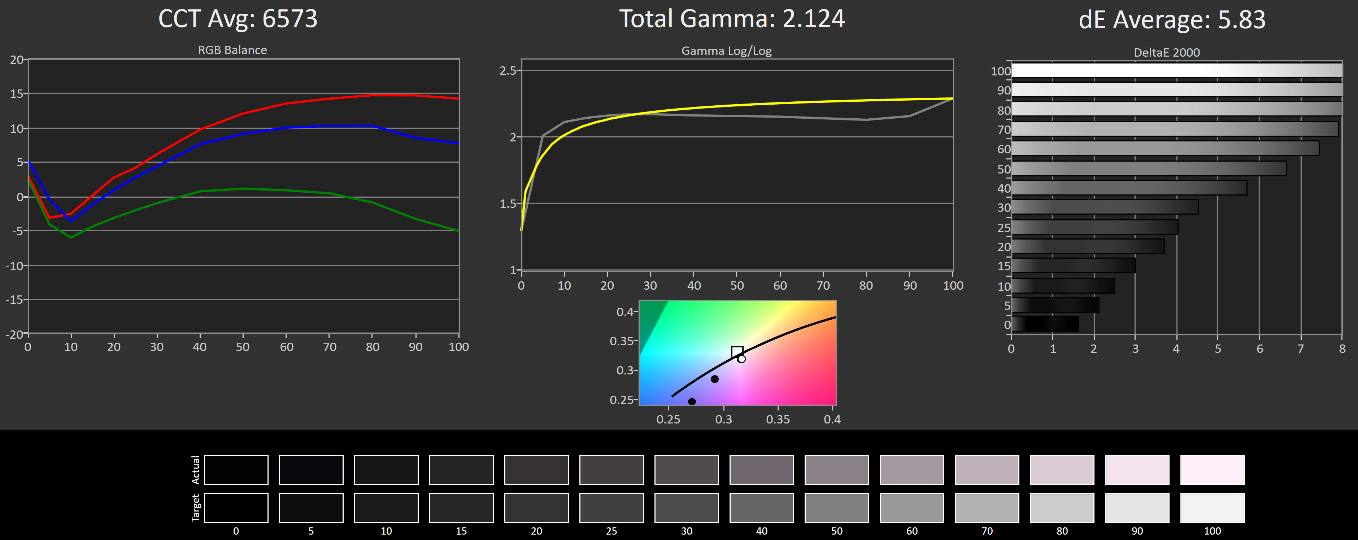Select the Actual swatch for level 80

click(x=1062, y=469)
